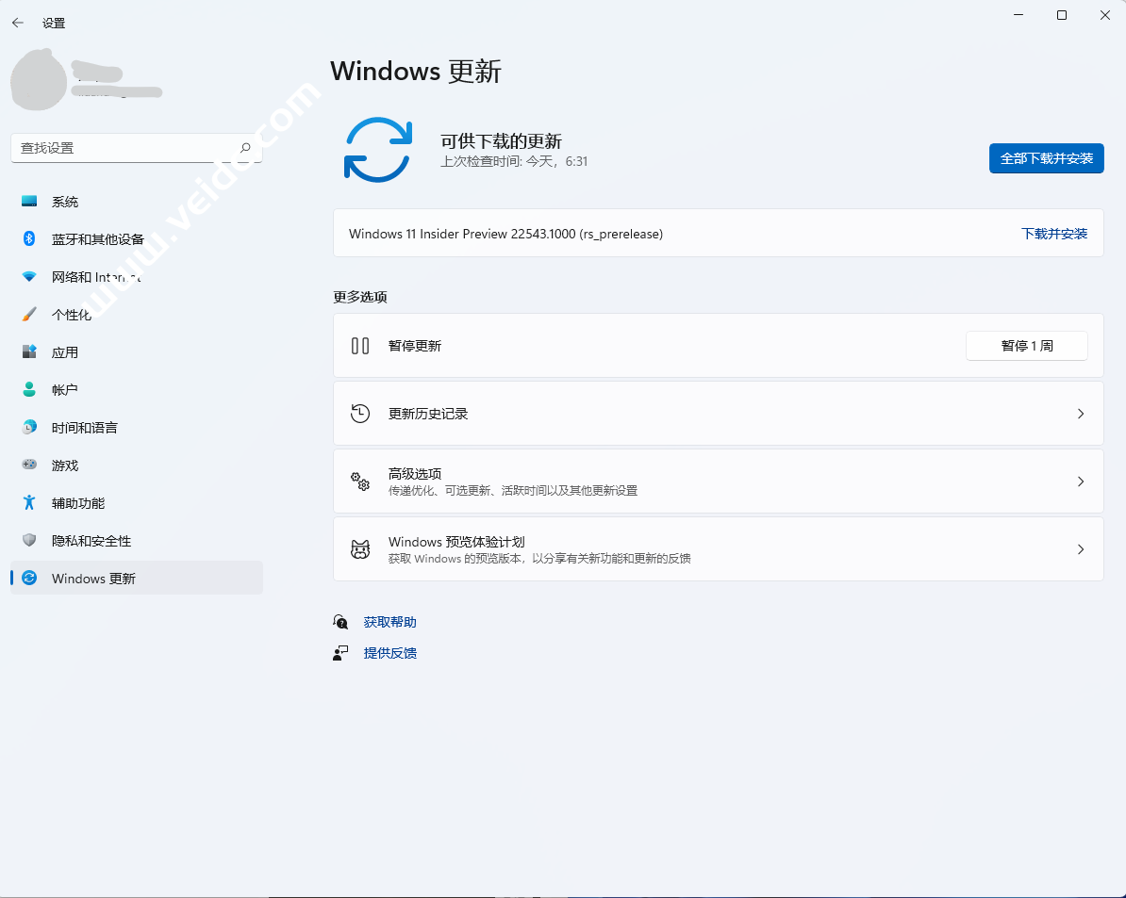Open the 个性化 section
This screenshot has width=1126, height=898.
[x=27, y=314]
